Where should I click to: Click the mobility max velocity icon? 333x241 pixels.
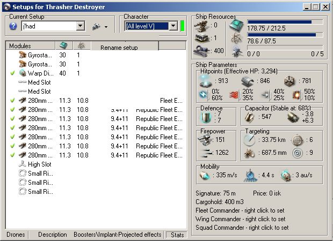click(x=206, y=176)
